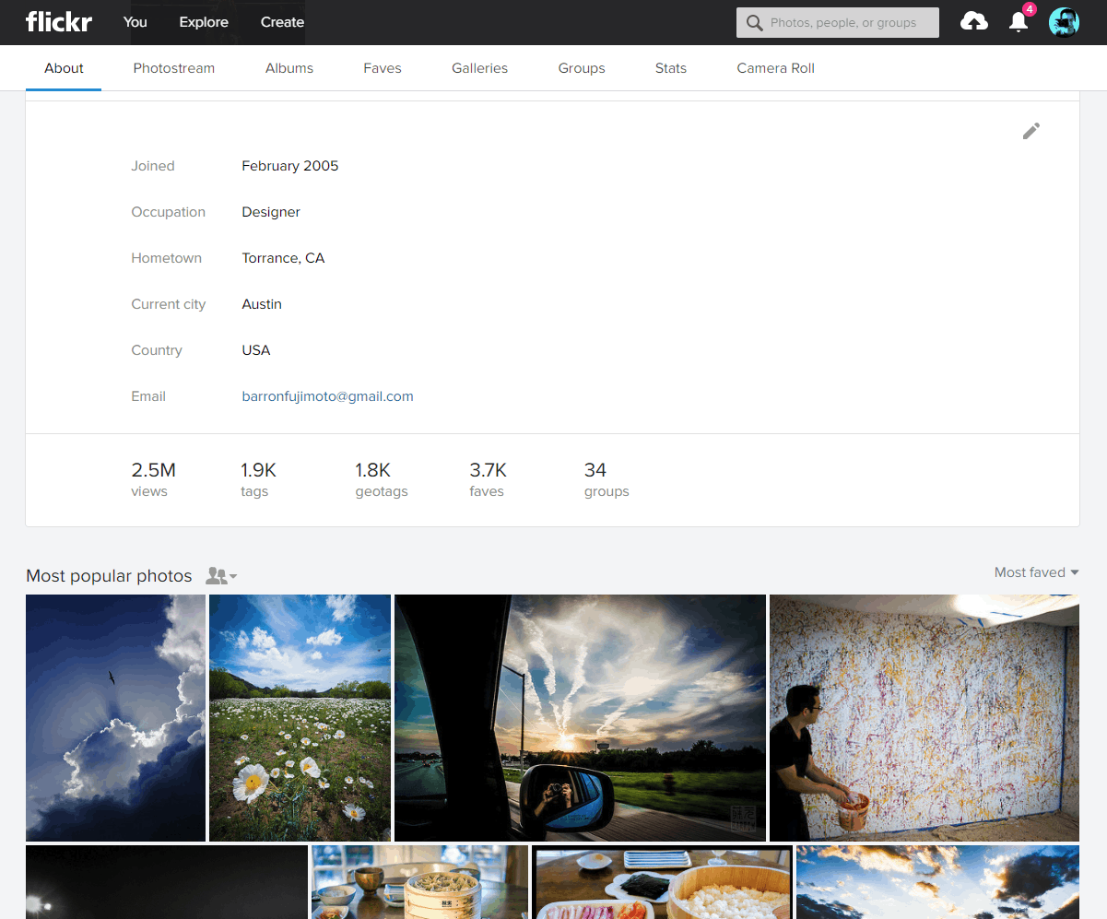Click the USA country value
1107x919 pixels.
(x=256, y=350)
